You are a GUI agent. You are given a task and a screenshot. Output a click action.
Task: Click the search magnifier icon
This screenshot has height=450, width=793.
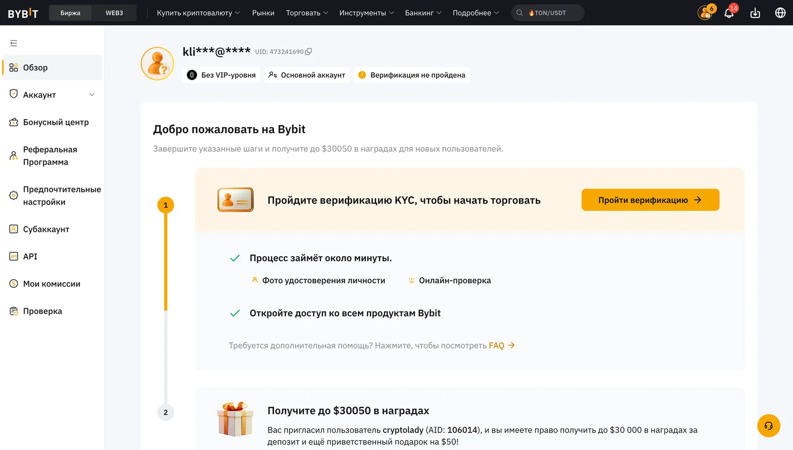pyautogui.click(x=519, y=13)
